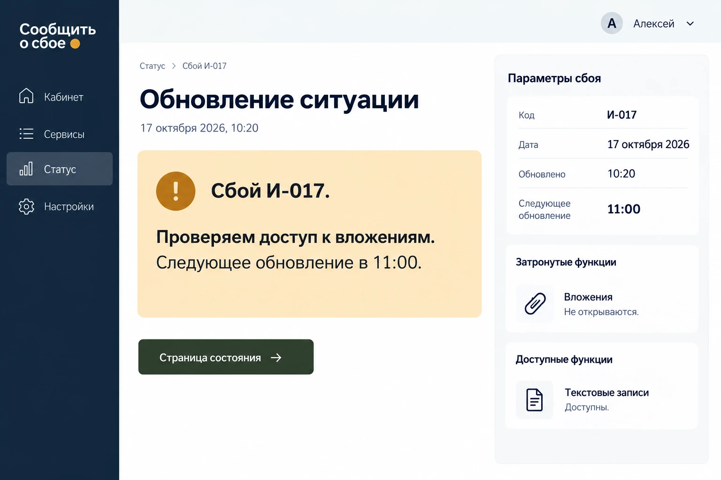
Task: Click the Следующее обновление в 11:00. line
Action: tap(289, 262)
